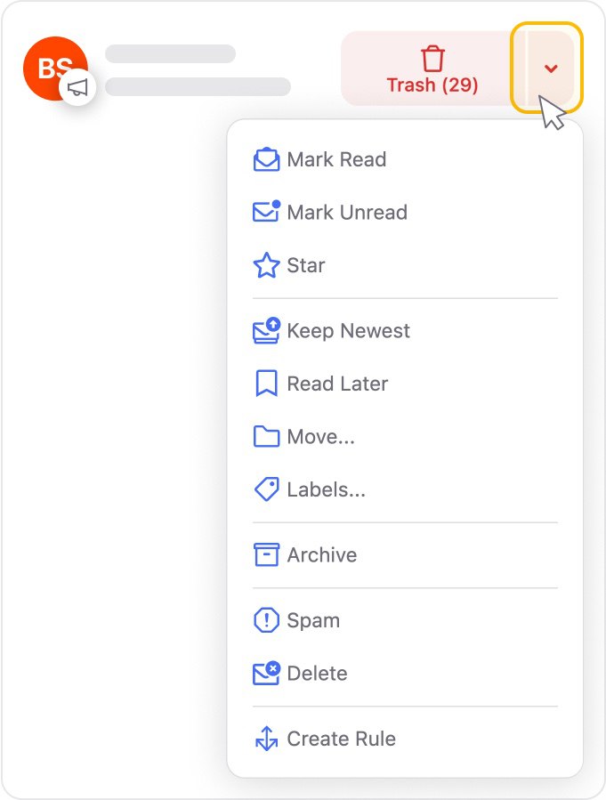Click the Star outline icon

(266, 264)
